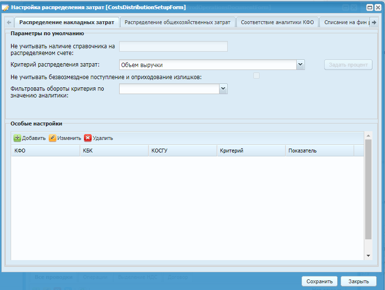Click the Изменить label in toolbar
Viewport: 385px width, 290px height.
(69, 138)
